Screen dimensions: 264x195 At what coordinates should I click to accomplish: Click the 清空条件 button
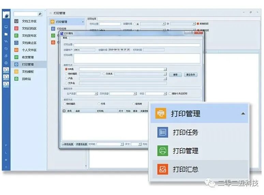coord(191,75)
